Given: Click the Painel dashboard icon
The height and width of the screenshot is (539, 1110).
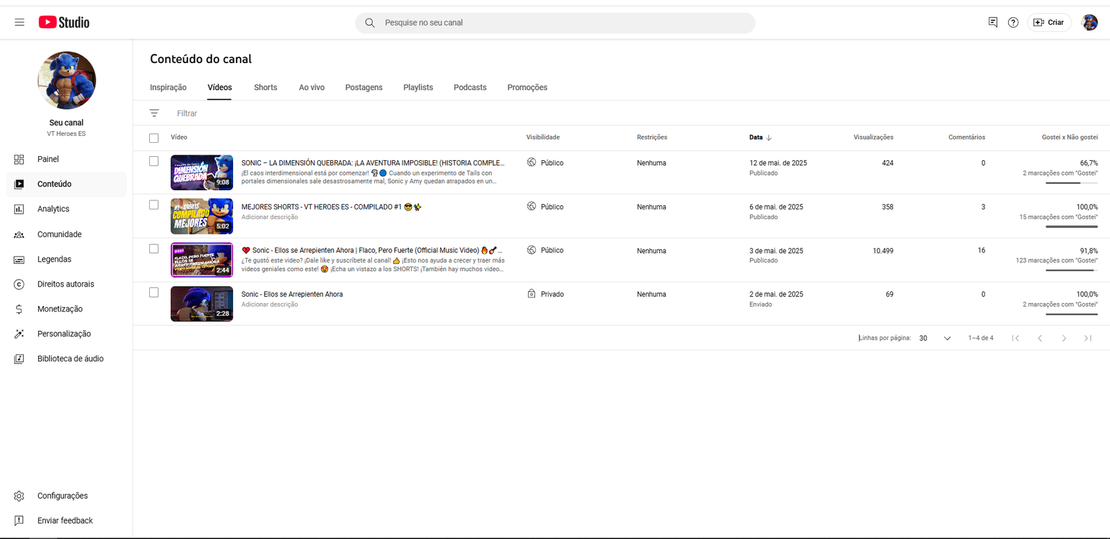Looking at the screenshot, I should tap(19, 159).
